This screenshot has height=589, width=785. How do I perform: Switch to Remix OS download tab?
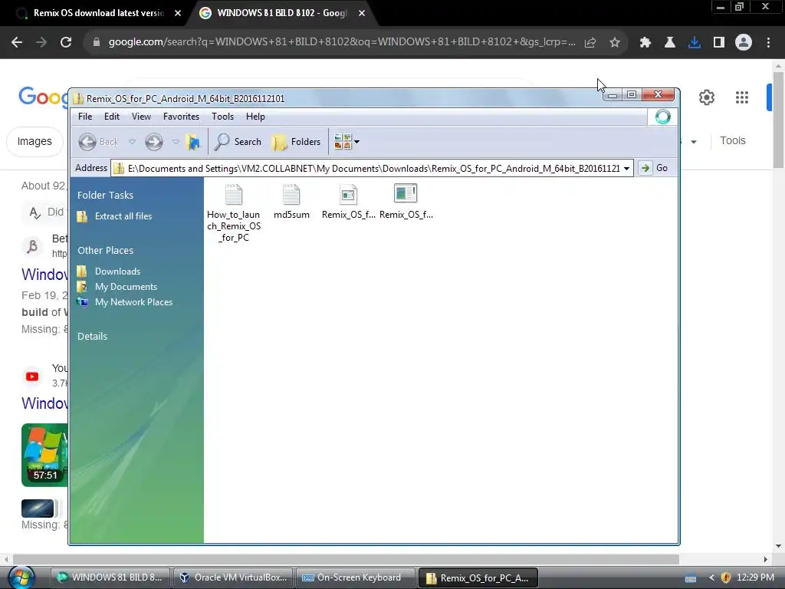pyautogui.click(x=99, y=14)
